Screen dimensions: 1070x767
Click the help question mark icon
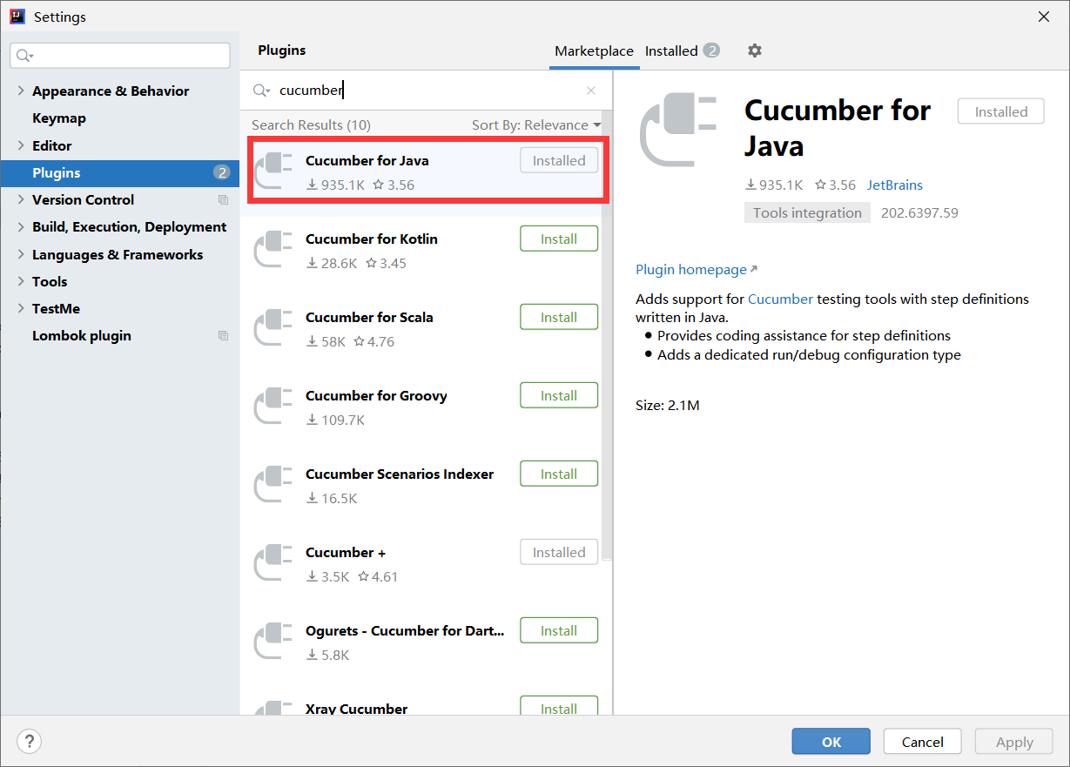tap(29, 742)
